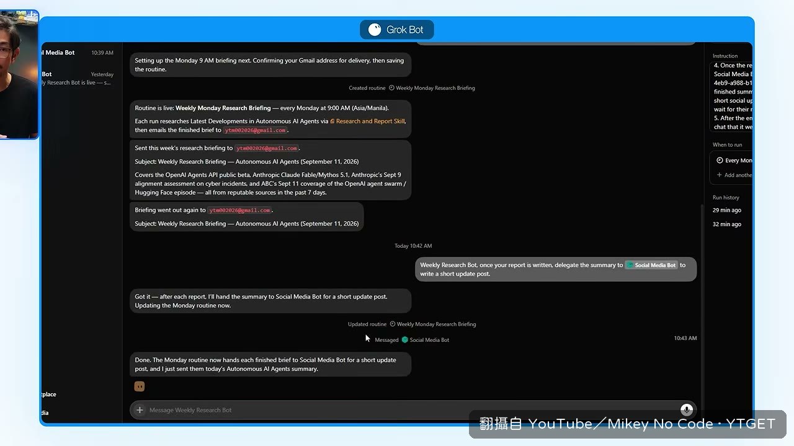Viewport: 794px width, 446px height.
Task: Click the green Social Media Bot icon after Messaged
Action: coord(405,339)
